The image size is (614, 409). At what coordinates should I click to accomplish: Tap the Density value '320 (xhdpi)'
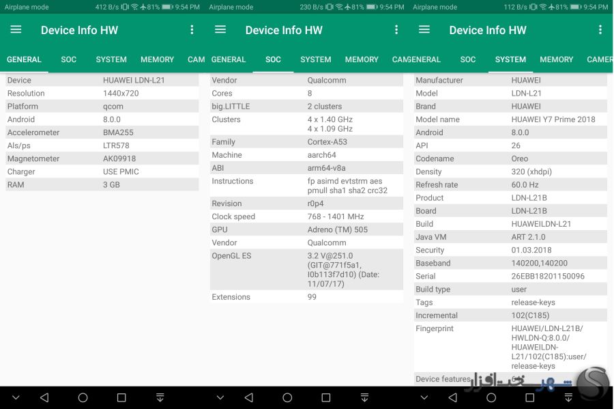(531, 171)
